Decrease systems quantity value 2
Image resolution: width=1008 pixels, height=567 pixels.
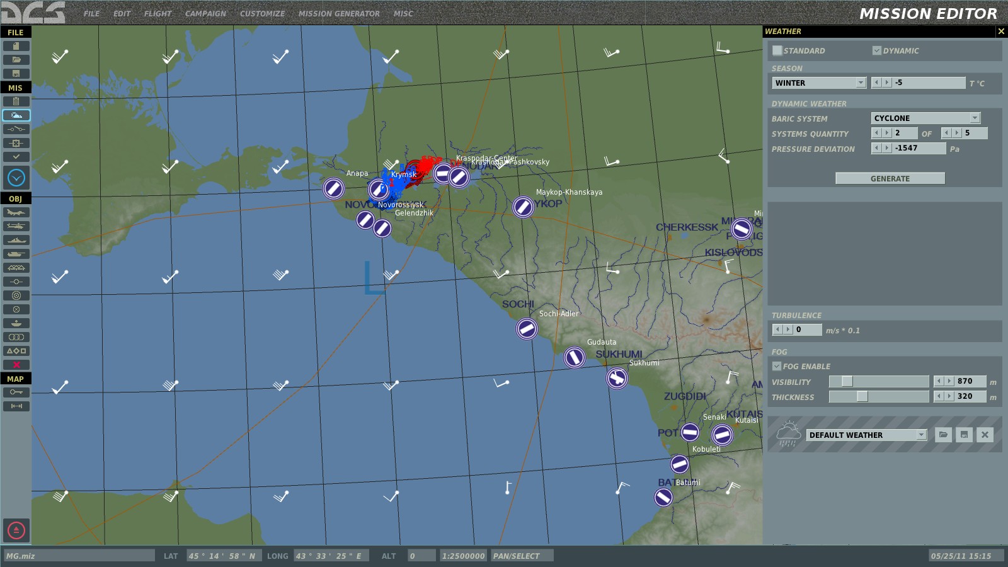point(876,133)
